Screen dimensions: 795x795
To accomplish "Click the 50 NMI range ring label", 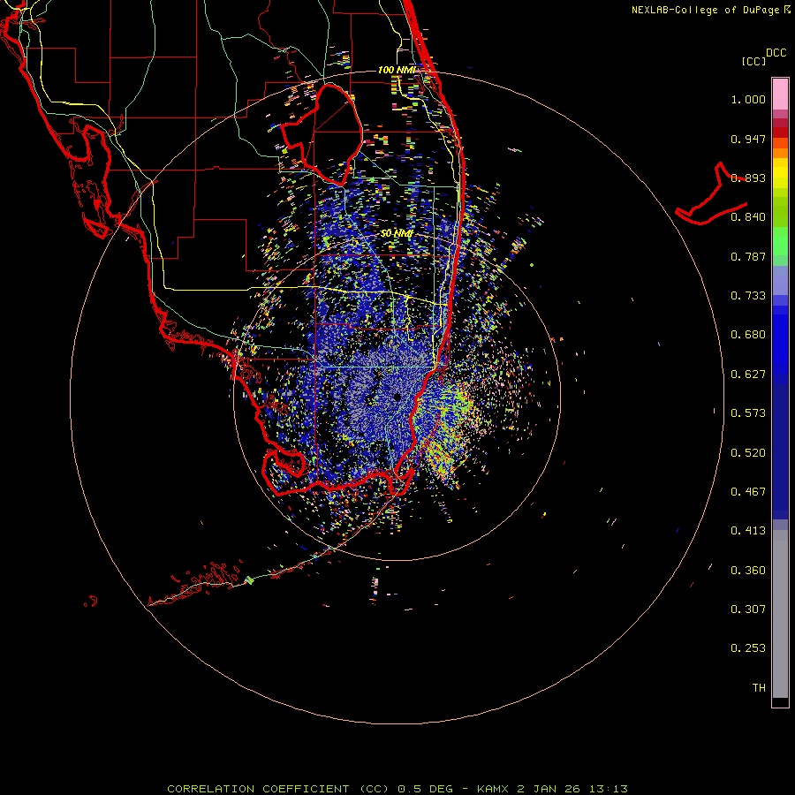I will point(397,234).
